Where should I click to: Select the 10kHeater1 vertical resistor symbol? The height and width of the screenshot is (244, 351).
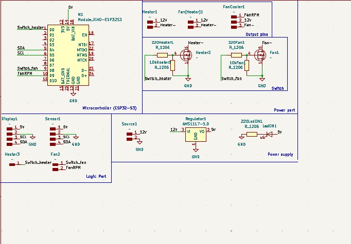point(172,66)
